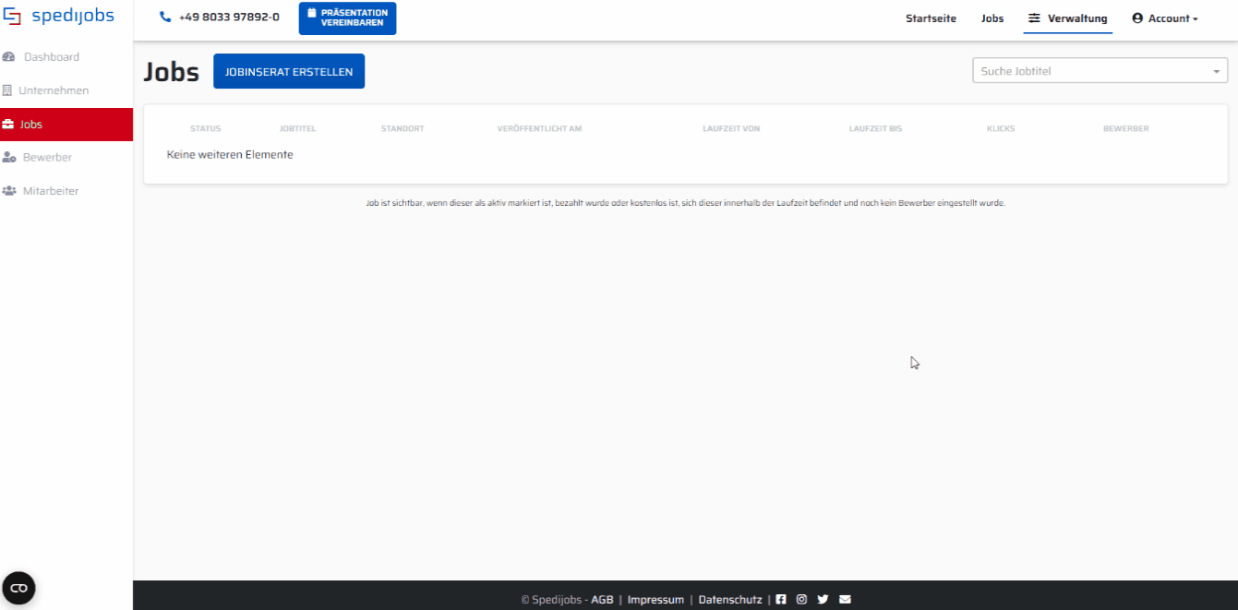
Task: Click the briefcase icon in sidebar Jobs
Action: click(x=8, y=125)
